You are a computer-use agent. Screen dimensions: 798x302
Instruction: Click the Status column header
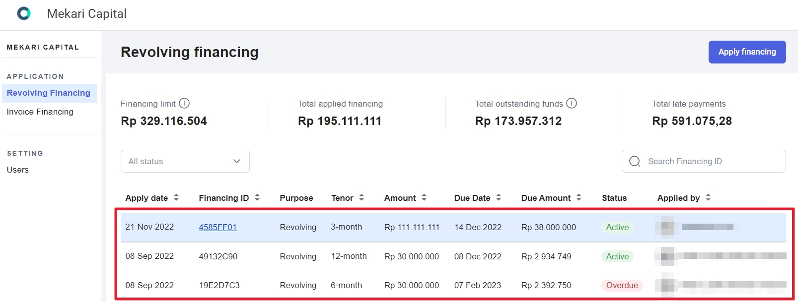tap(614, 198)
